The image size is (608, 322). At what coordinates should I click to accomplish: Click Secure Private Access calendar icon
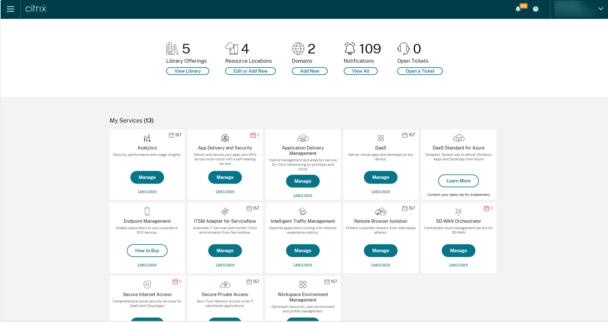[249, 282]
